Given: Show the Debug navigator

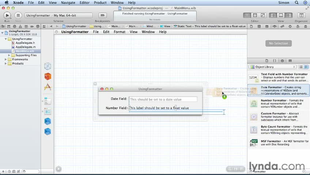Looking at the screenshot, I should pyautogui.click(x=26, y=26).
